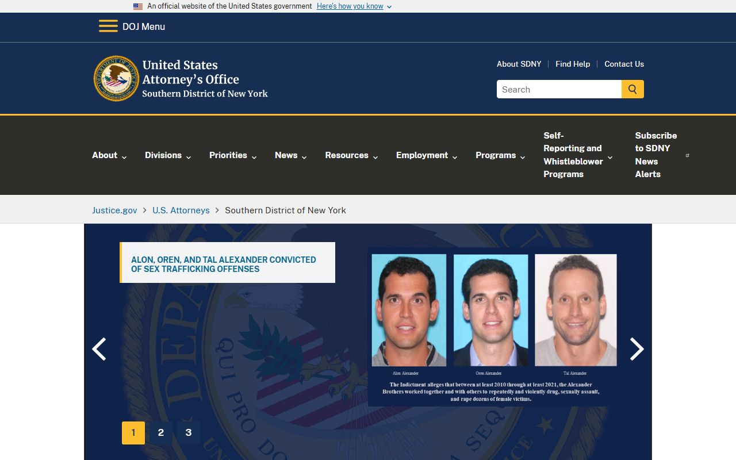Image resolution: width=736 pixels, height=460 pixels.
Task: Open the DOJ Menu hamburger icon
Action: (108, 26)
